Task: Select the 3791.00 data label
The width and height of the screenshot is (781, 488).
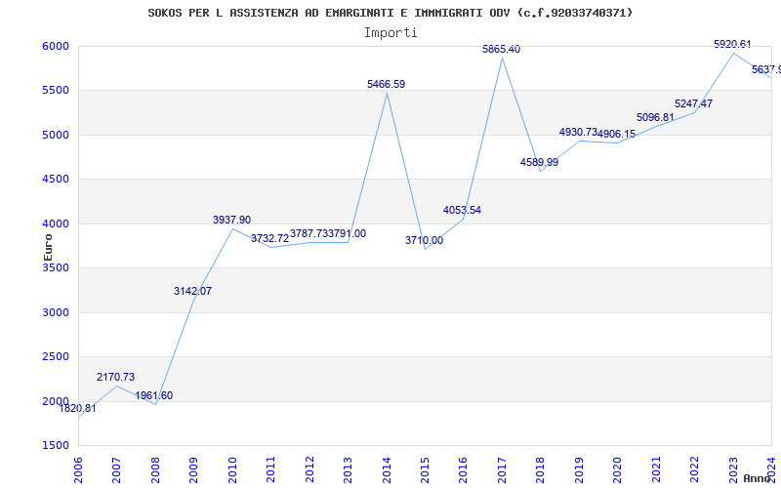Action: (348, 233)
